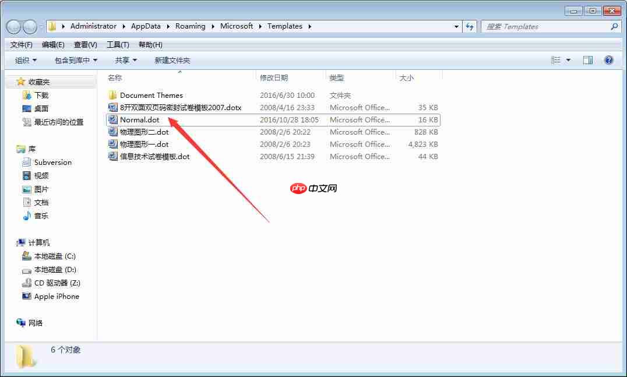Open the 网络 item in the sidebar

[34, 323]
